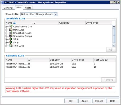Select the Consistency Gro tree item label
121x105 pixels.
23,27
